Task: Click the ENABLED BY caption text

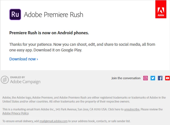Action: 17,77
